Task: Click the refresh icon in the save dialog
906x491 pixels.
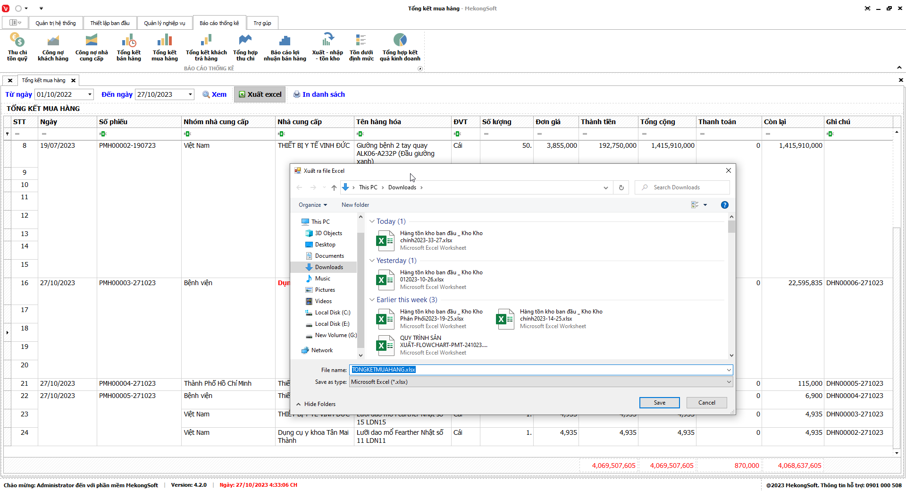Action: click(621, 187)
